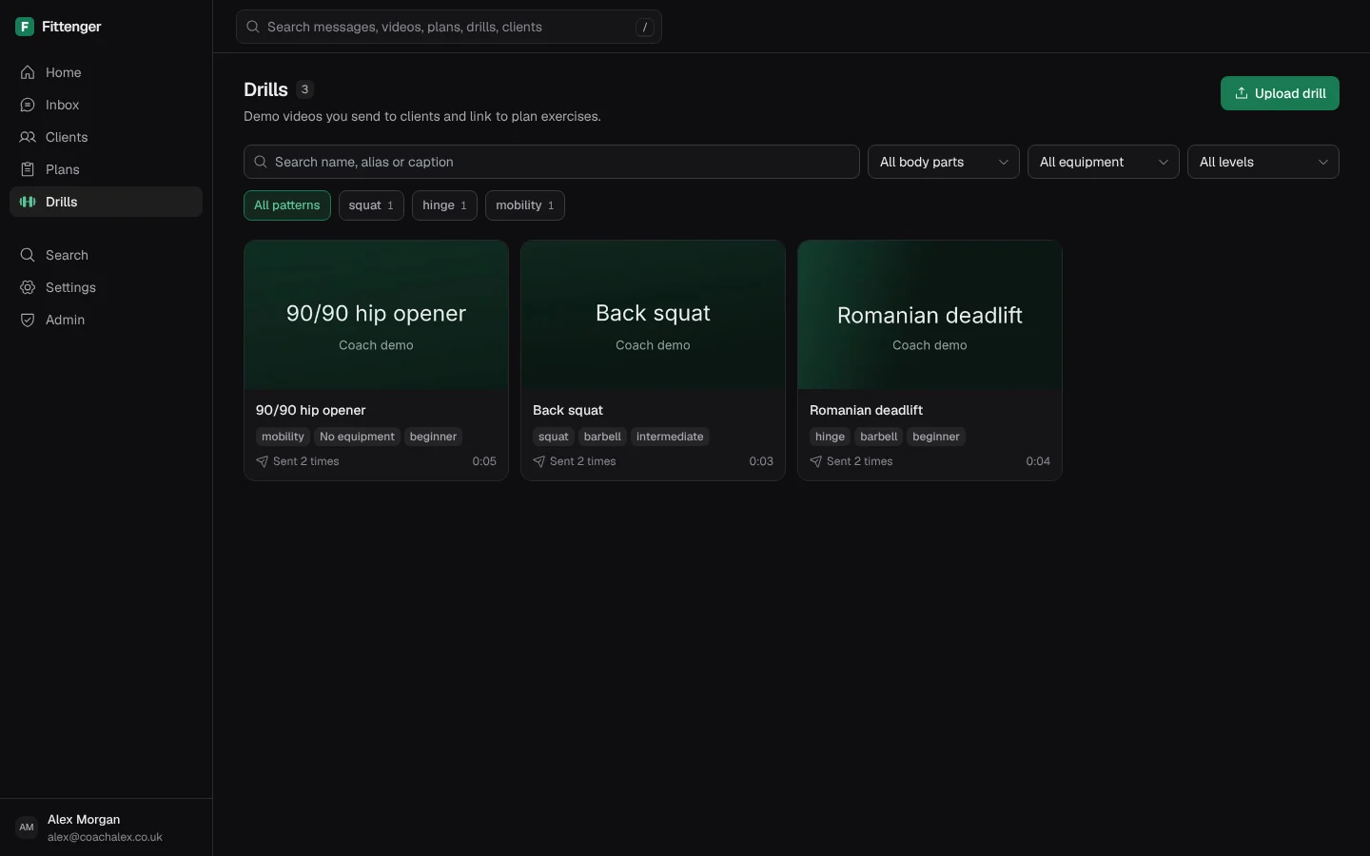
Task: Select the All patterns filter chip
Action: [287, 205]
